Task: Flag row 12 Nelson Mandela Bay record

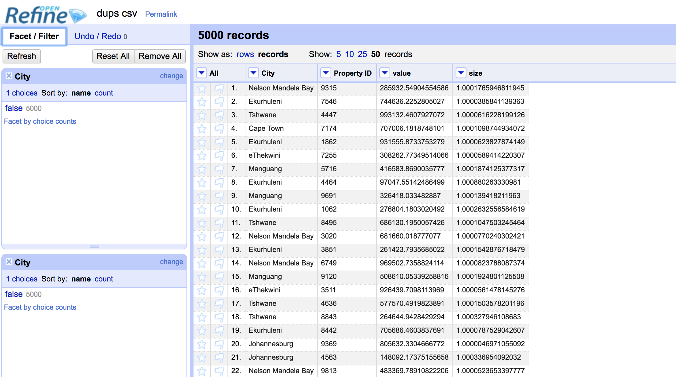Action: point(219,237)
